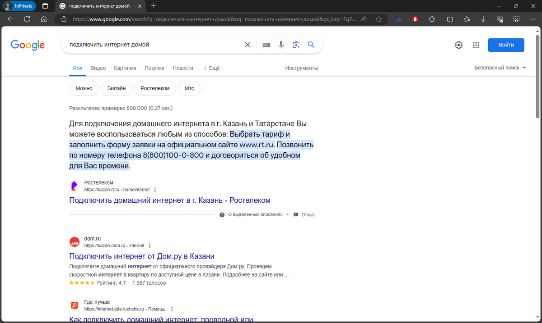Select the Билайн suggestion chip

[116, 88]
